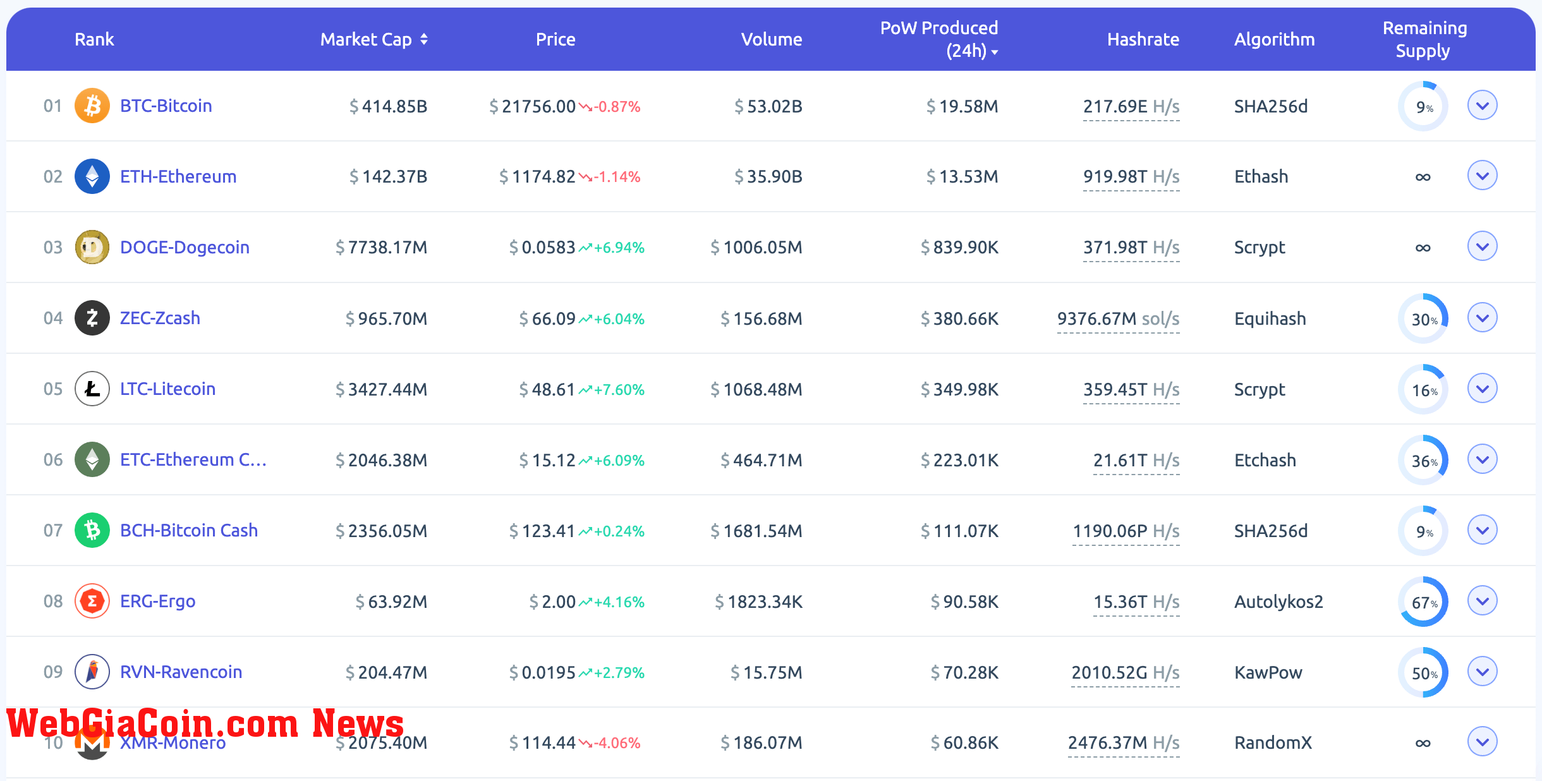The width and height of the screenshot is (1542, 781).
Task: Open the RVN-Ravencoin link
Action: click(181, 672)
